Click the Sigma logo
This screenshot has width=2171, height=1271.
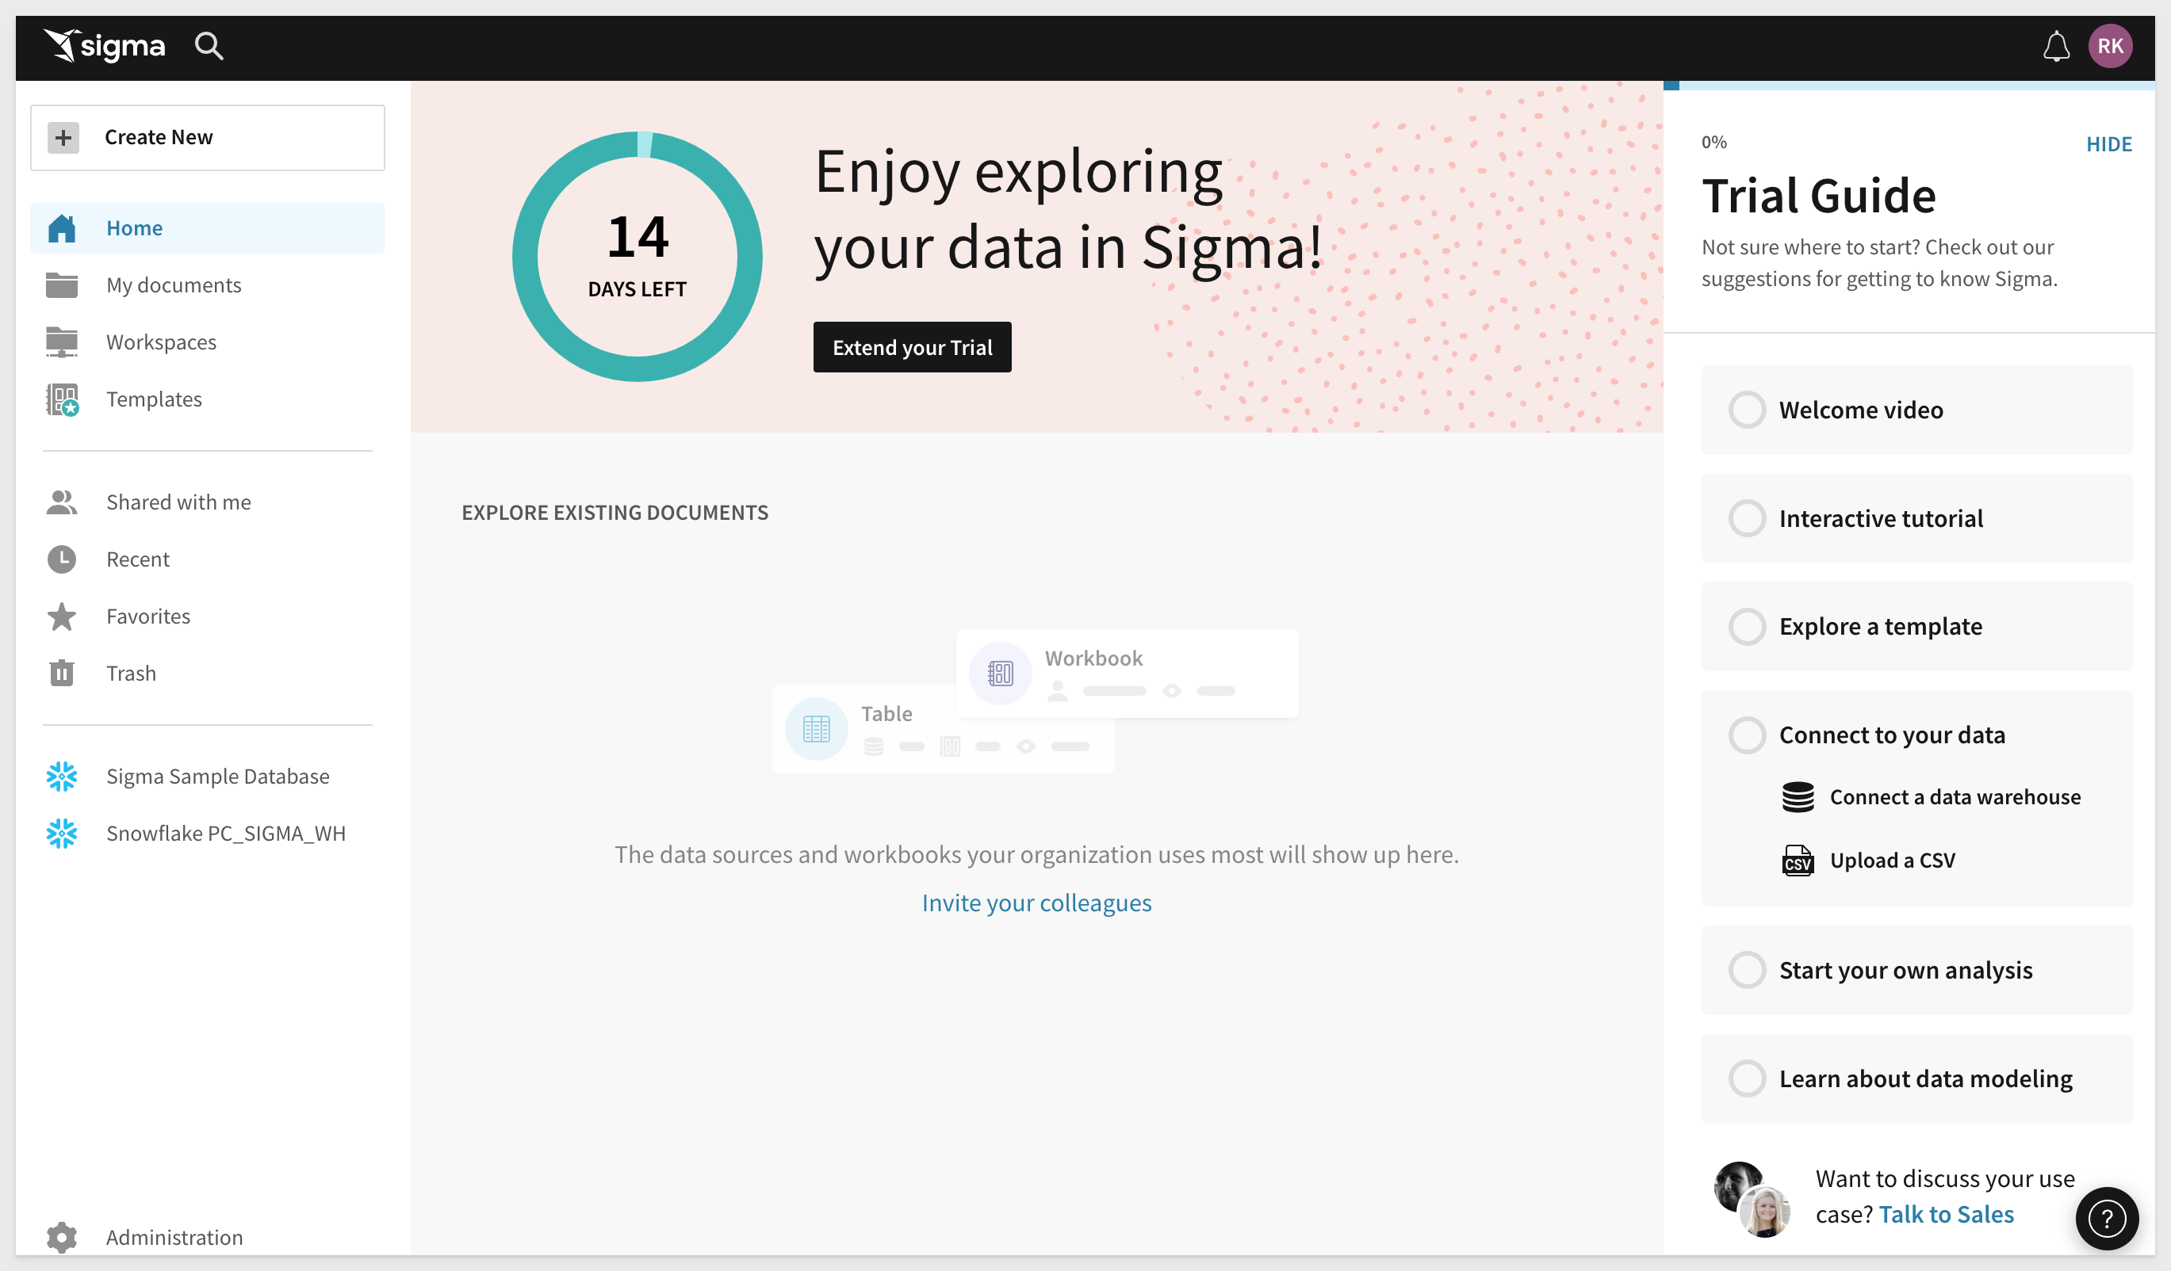105,46
